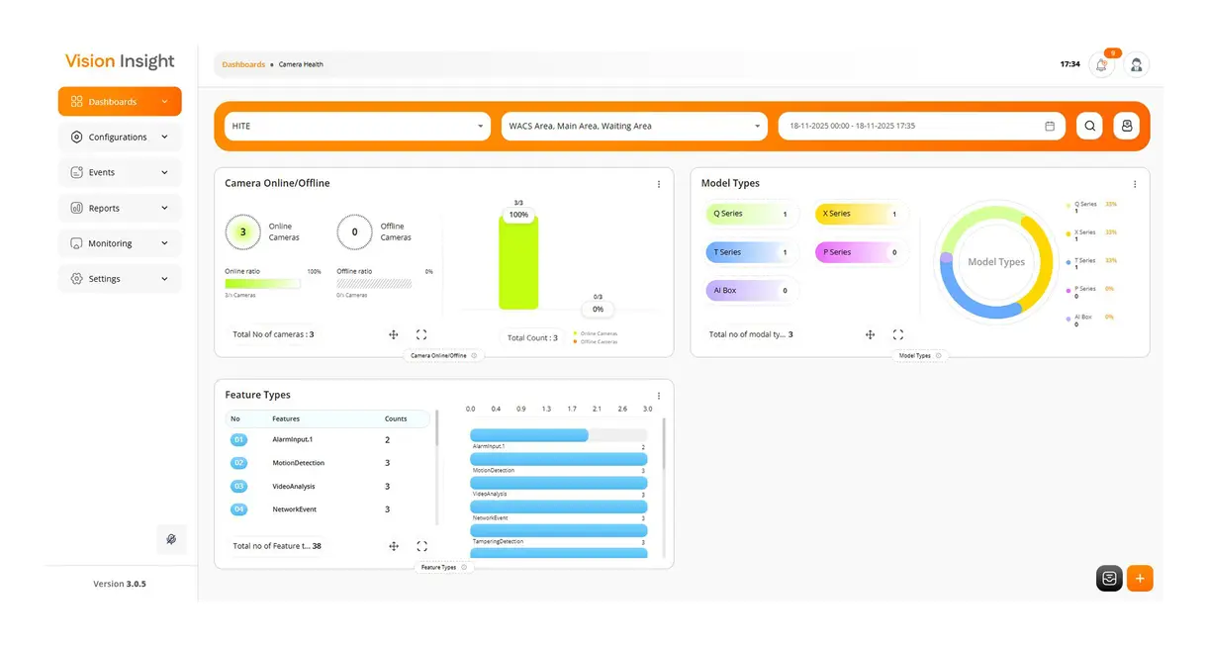Click move icon on Camera Online/Offline card

click(394, 335)
